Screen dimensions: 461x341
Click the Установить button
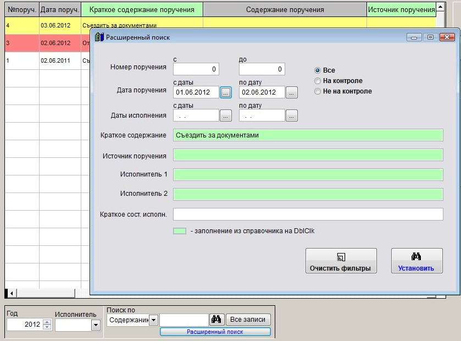[x=416, y=261]
